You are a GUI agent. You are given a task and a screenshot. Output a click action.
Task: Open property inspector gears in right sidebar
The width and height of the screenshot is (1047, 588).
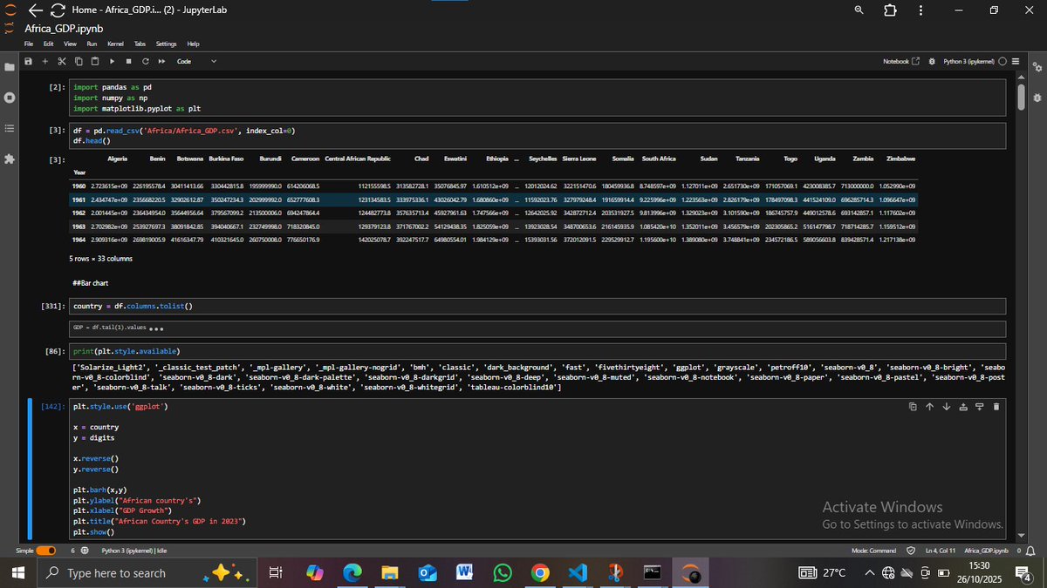tap(1037, 67)
